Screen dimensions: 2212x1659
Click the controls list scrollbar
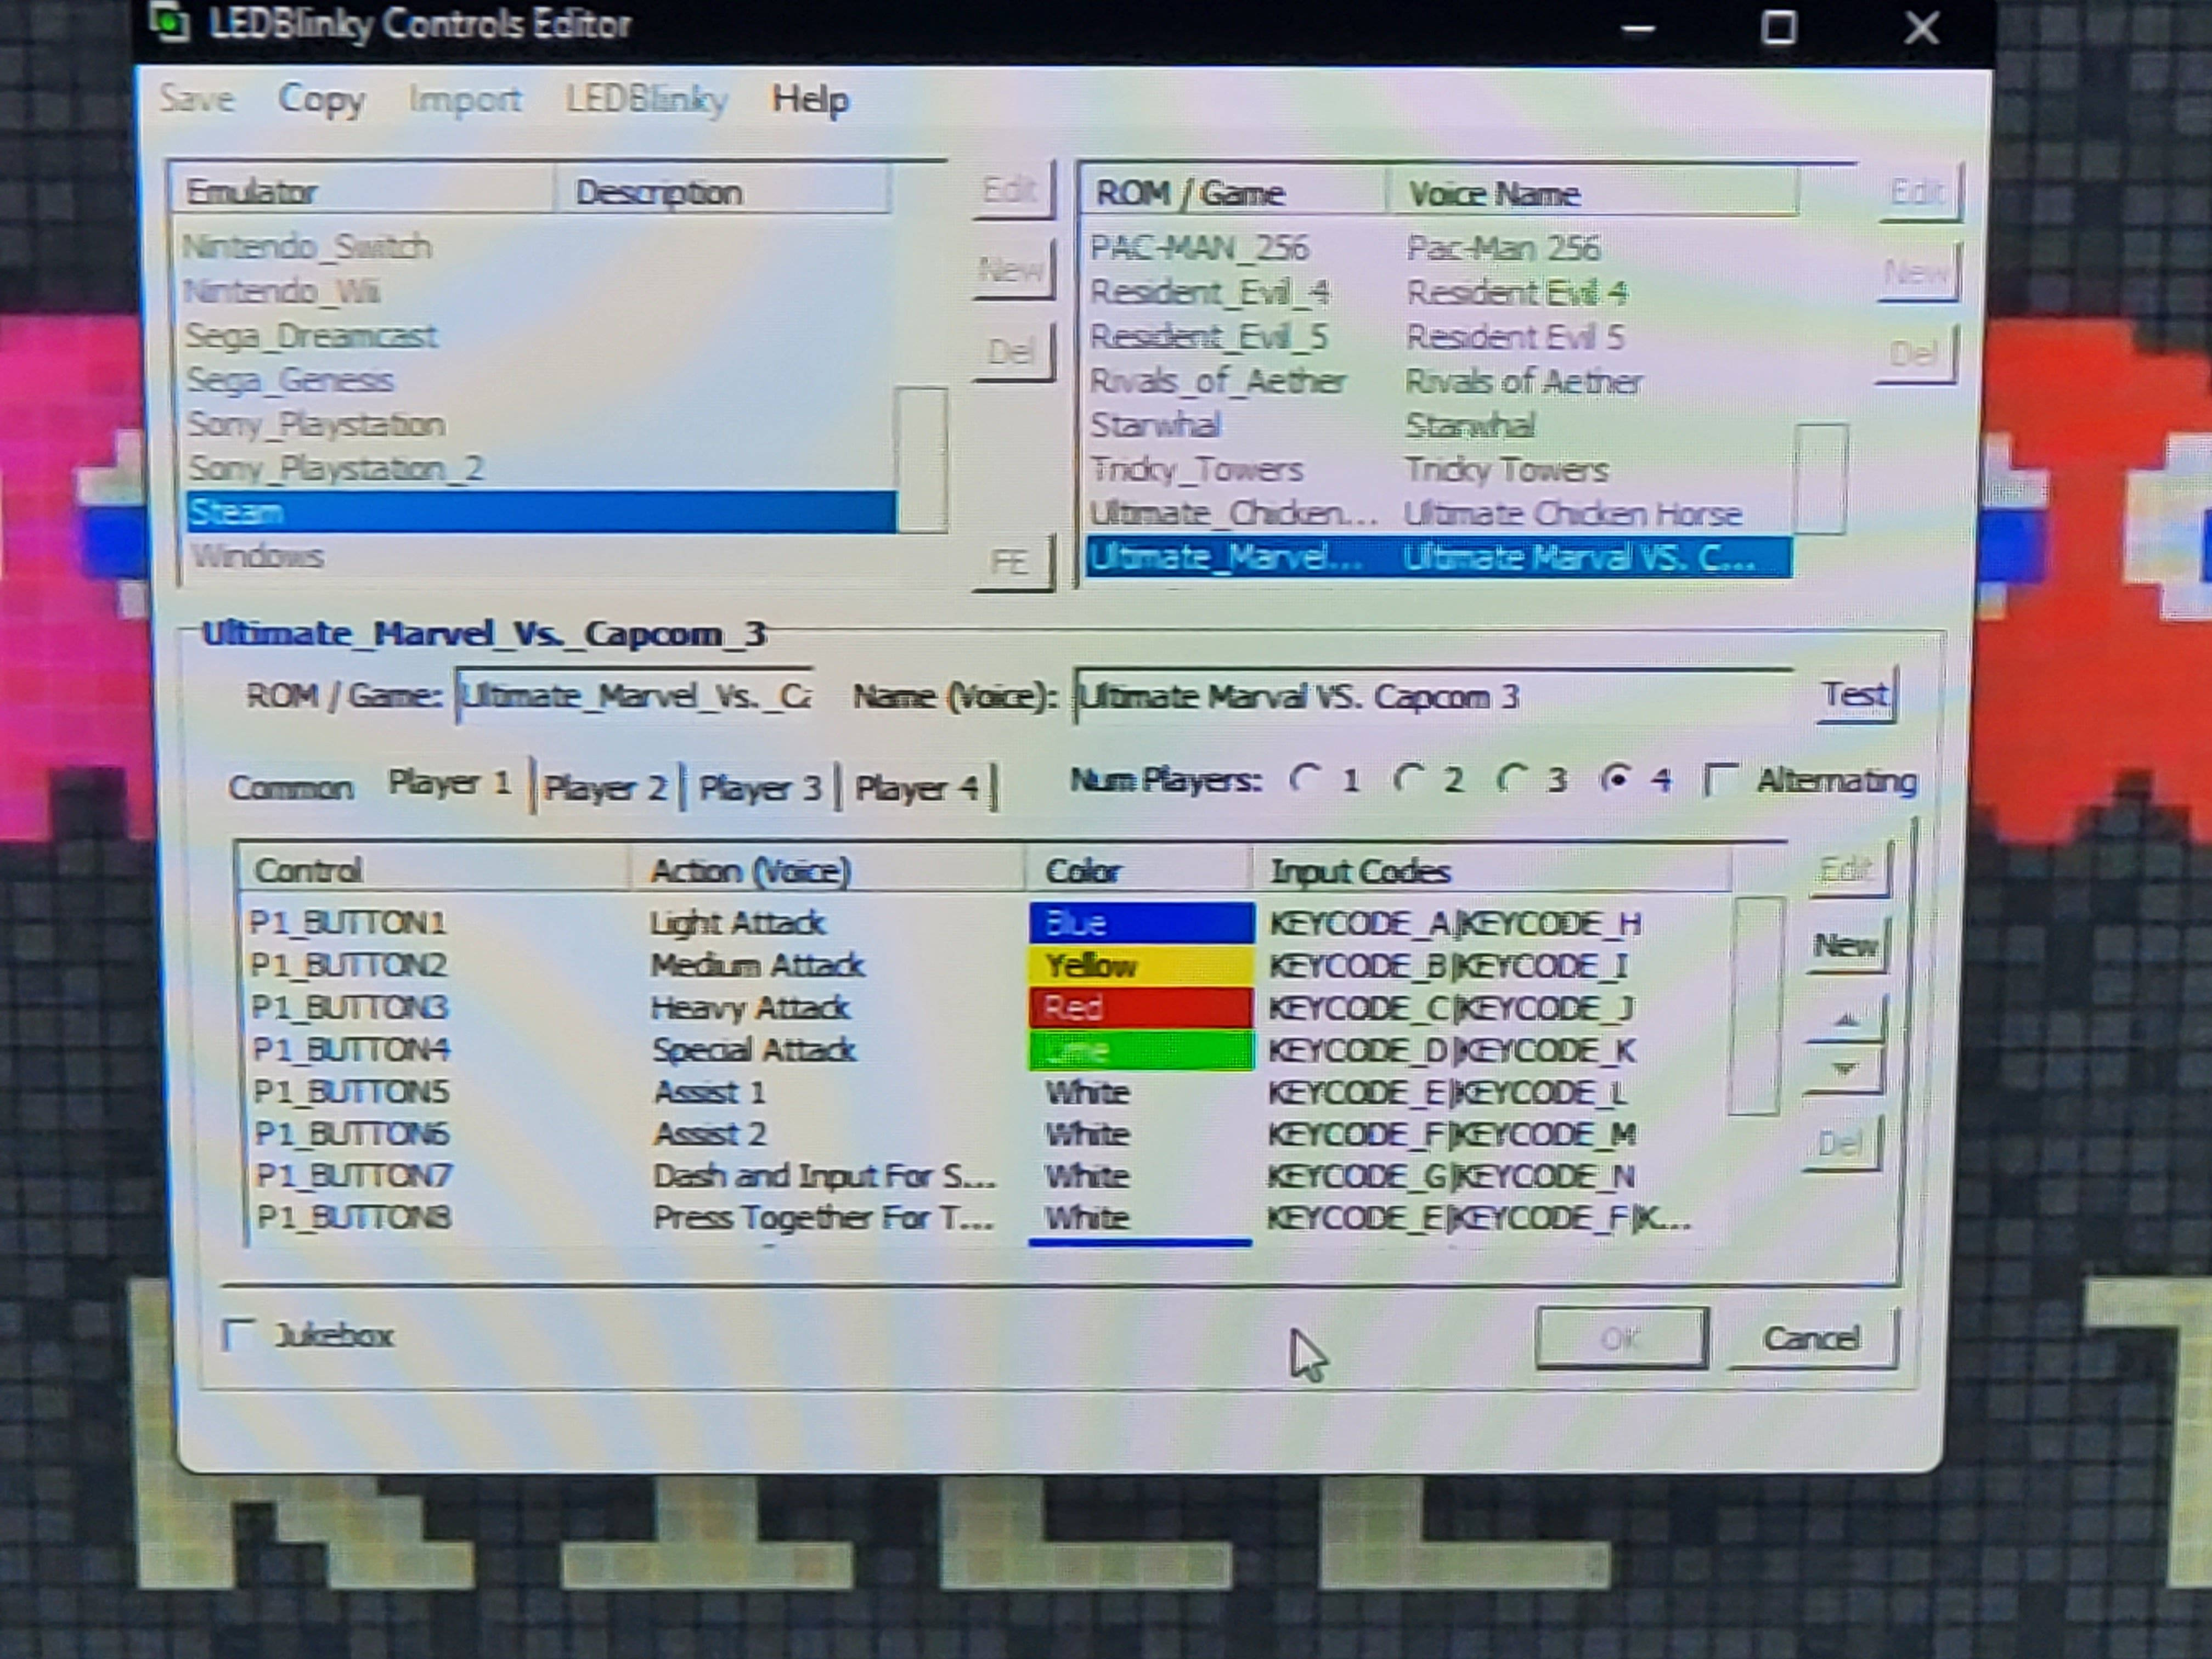pos(1755,1006)
